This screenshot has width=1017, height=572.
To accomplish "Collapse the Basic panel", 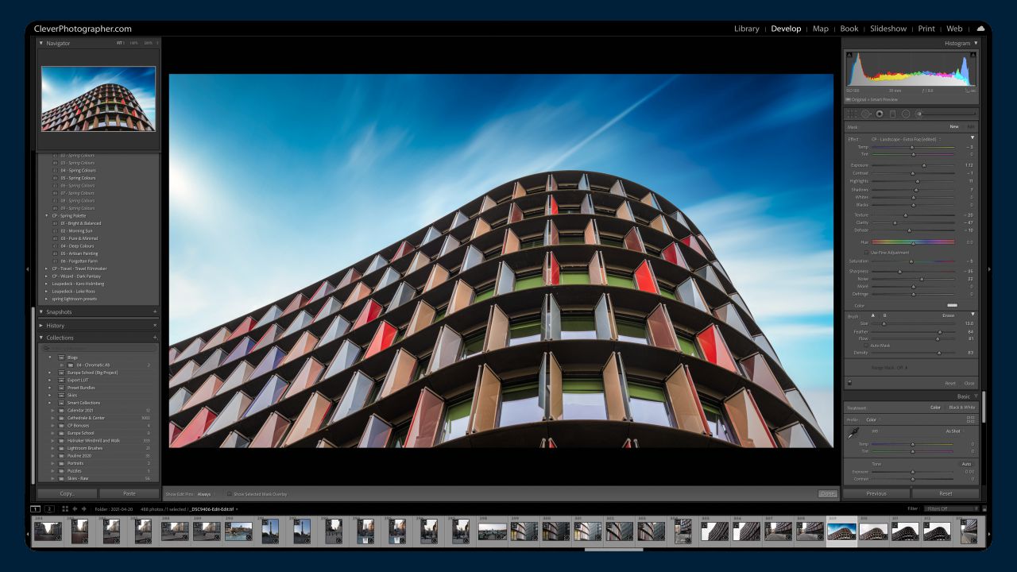I will point(976,396).
